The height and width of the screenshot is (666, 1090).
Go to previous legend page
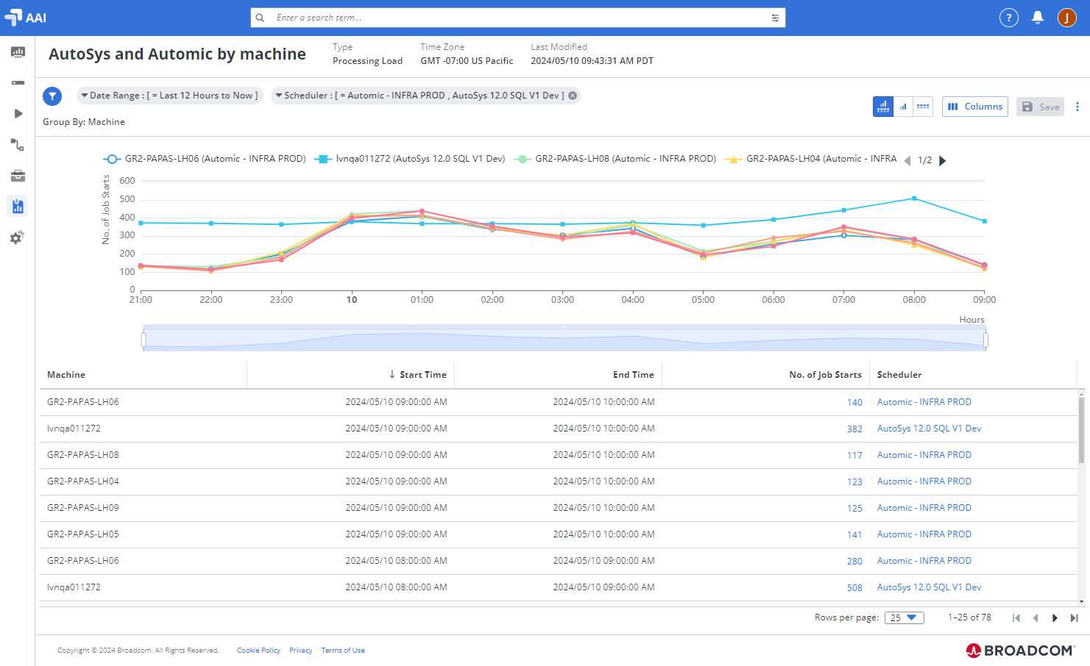point(907,160)
